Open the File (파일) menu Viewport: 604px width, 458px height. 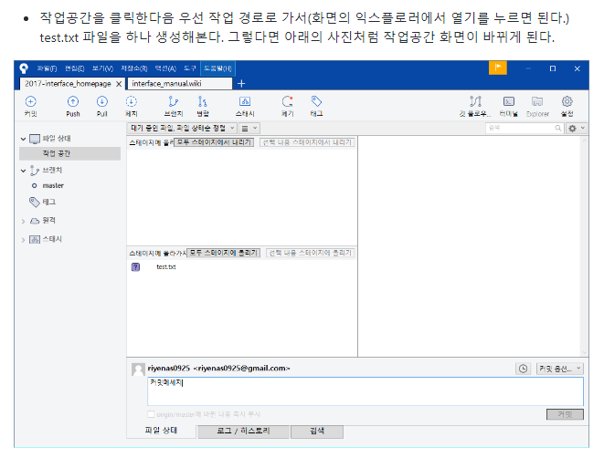tap(47, 68)
